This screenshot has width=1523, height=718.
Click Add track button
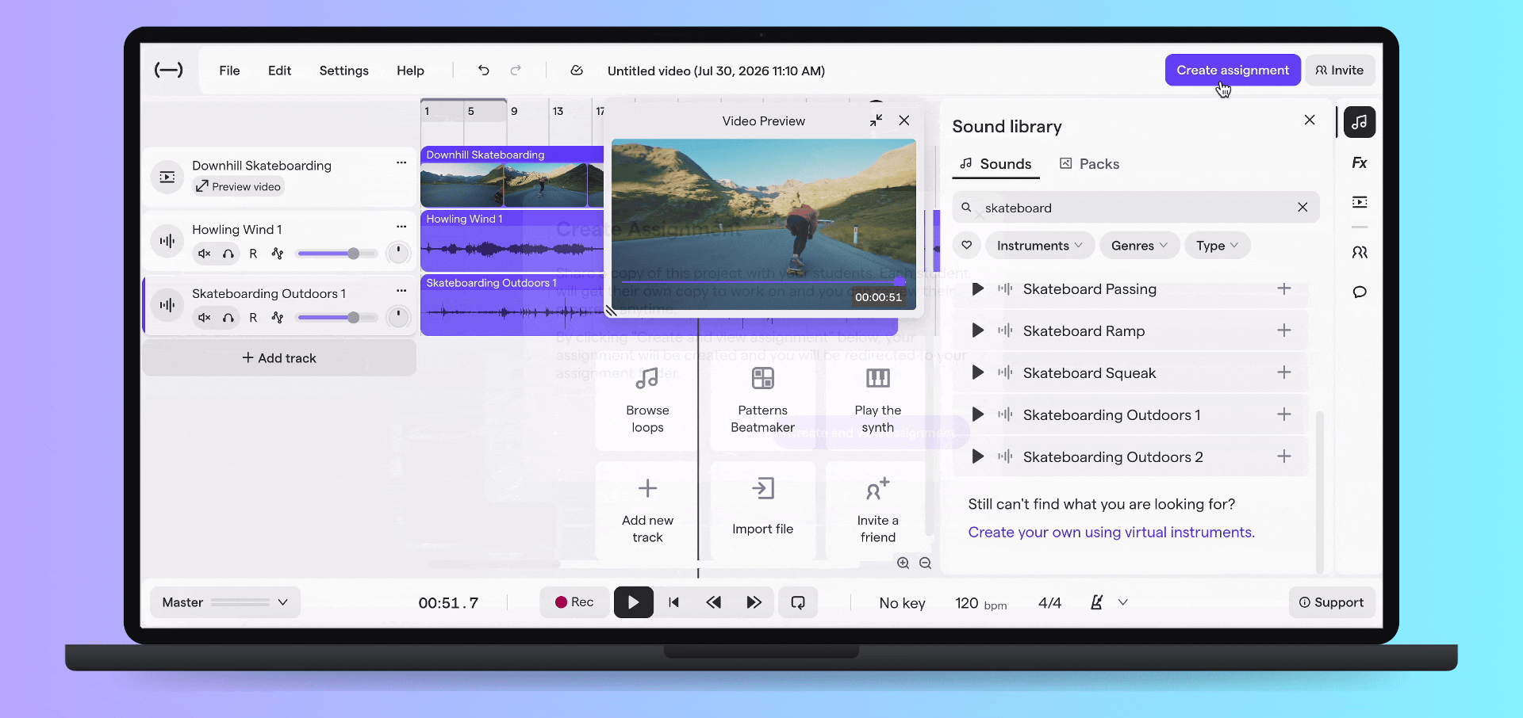click(x=279, y=358)
